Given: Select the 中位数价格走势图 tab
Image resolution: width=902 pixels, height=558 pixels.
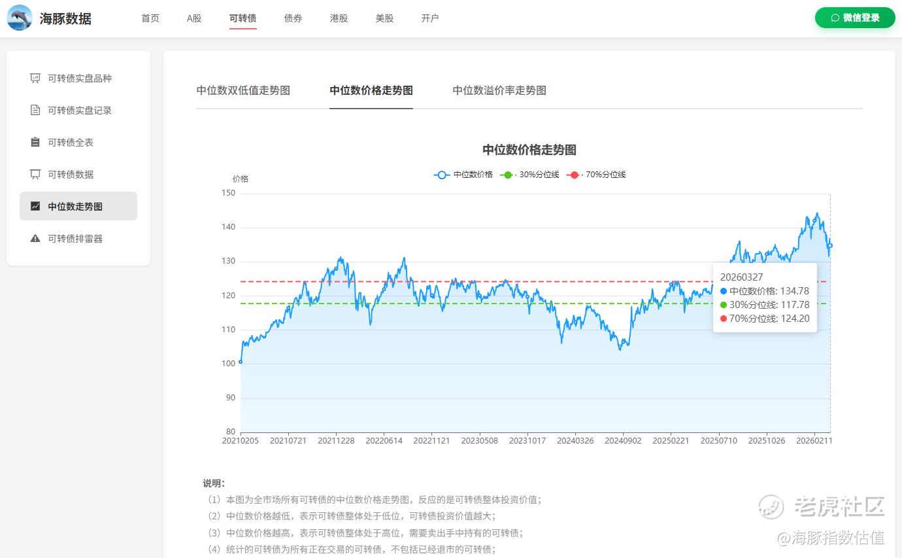Looking at the screenshot, I should click(371, 91).
